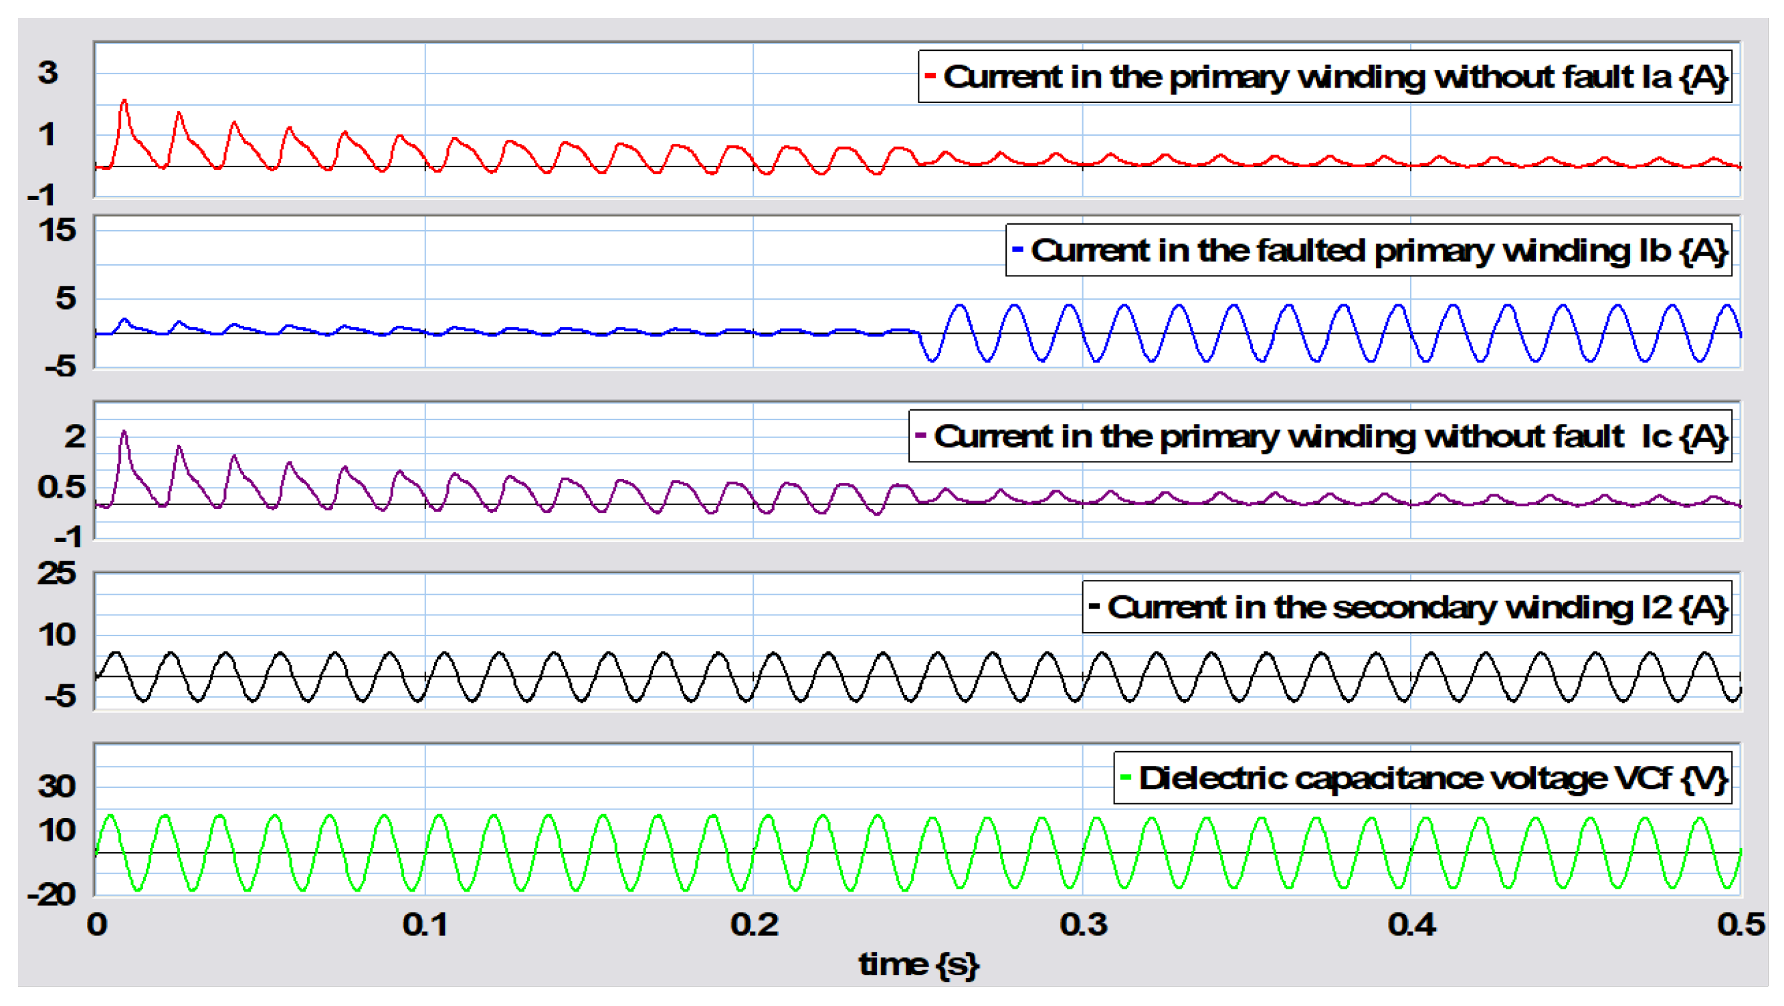
Task: Click y-axis value 15 on Ib plot
Action: 57,230
